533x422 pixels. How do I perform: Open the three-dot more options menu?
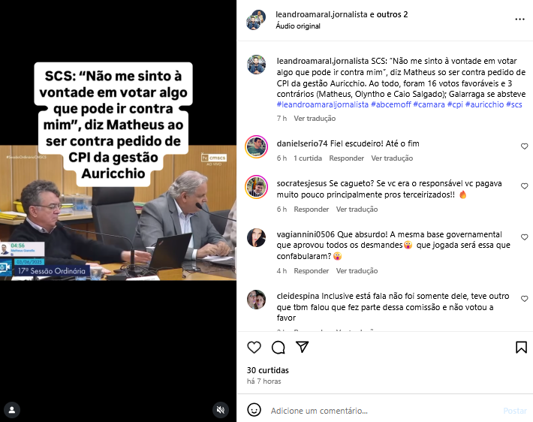pos(519,20)
